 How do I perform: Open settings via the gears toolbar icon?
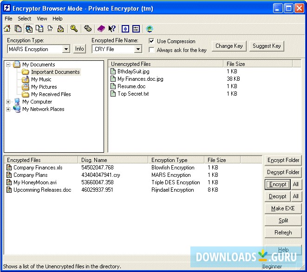click(x=88, y=29)
